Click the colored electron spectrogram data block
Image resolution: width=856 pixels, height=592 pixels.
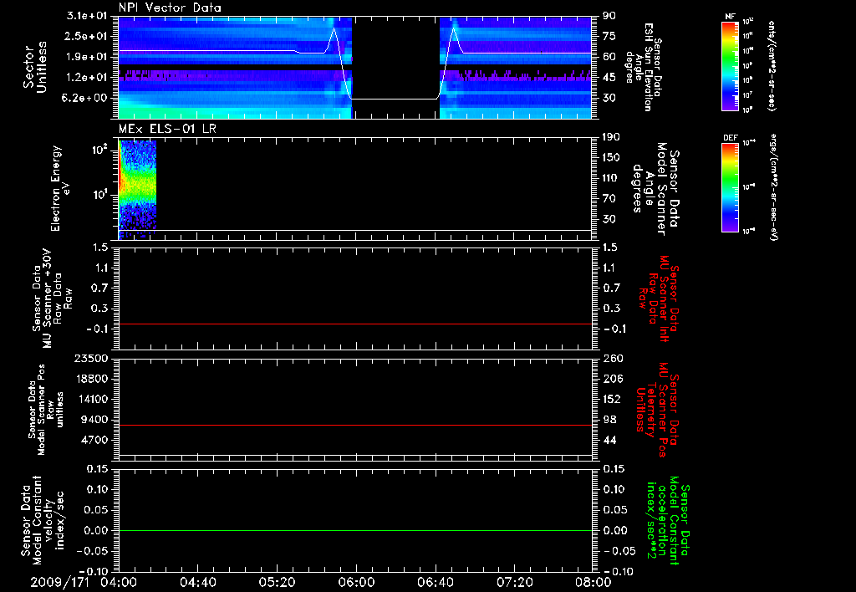coord(138,188)
